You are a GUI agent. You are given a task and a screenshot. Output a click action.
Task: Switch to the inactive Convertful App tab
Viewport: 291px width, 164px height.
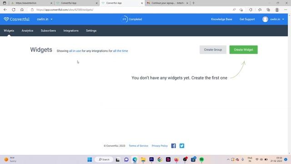(x=76, y=3)
